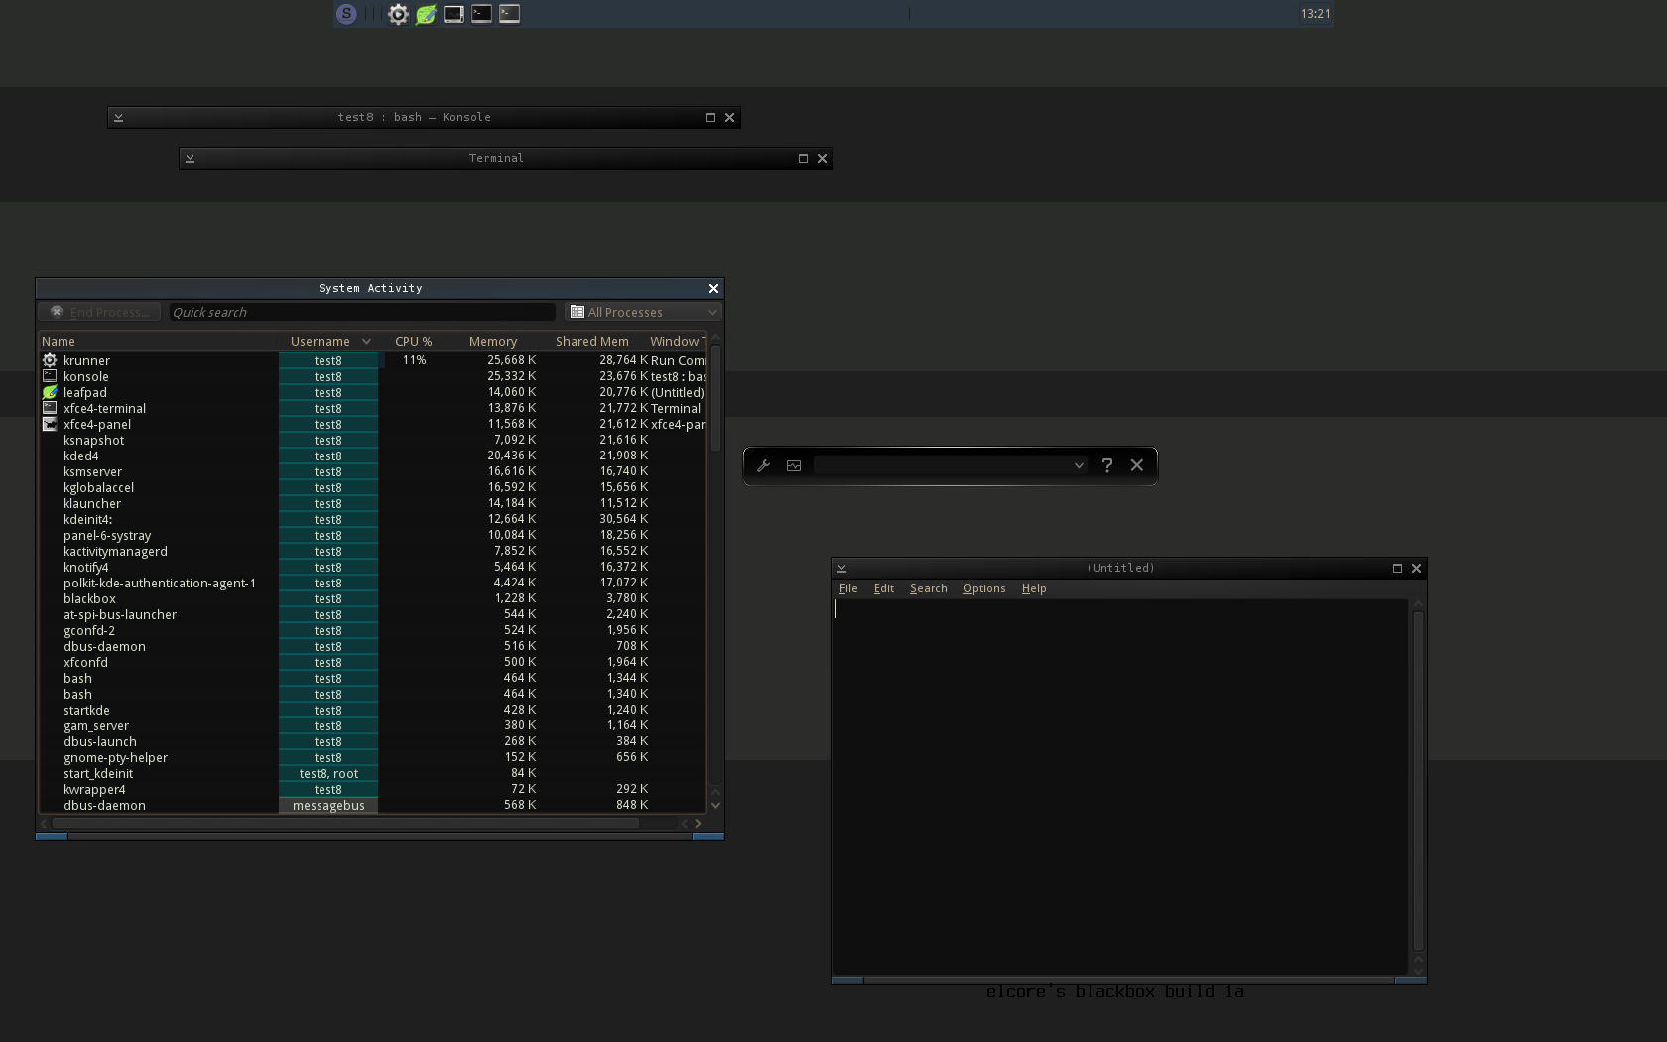Click the green leaf Leafpad icon in the panel
The width and height of the screenshot is (1667, 1042).
click(x=426, y=14)
